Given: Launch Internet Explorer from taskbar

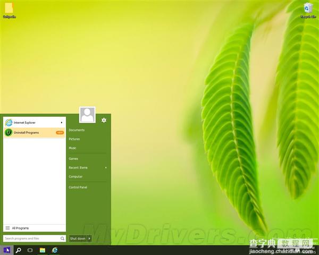Looking at the screenshot, I should (x=55, y=250).
